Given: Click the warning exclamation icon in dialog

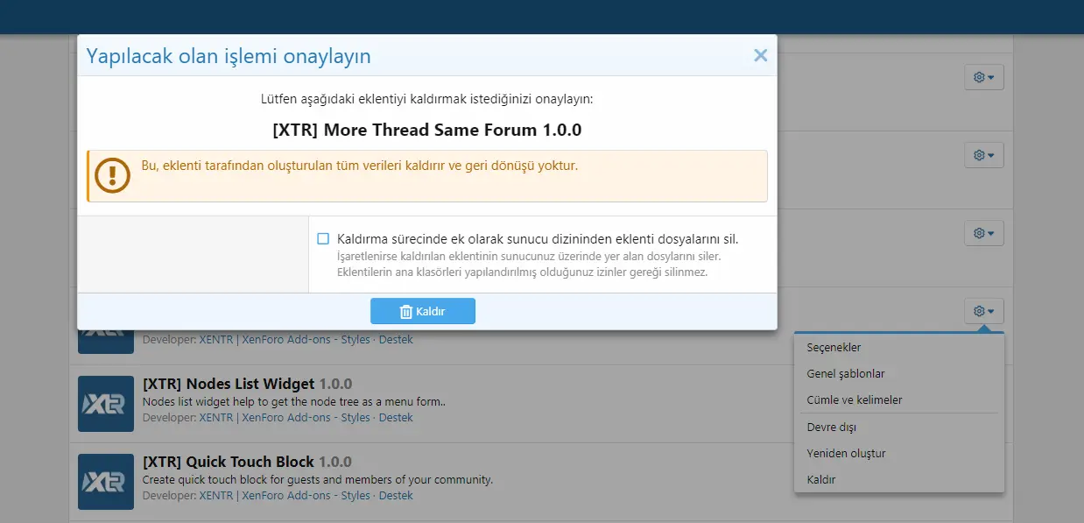Looking at the screenshot, I should (113, 175).
